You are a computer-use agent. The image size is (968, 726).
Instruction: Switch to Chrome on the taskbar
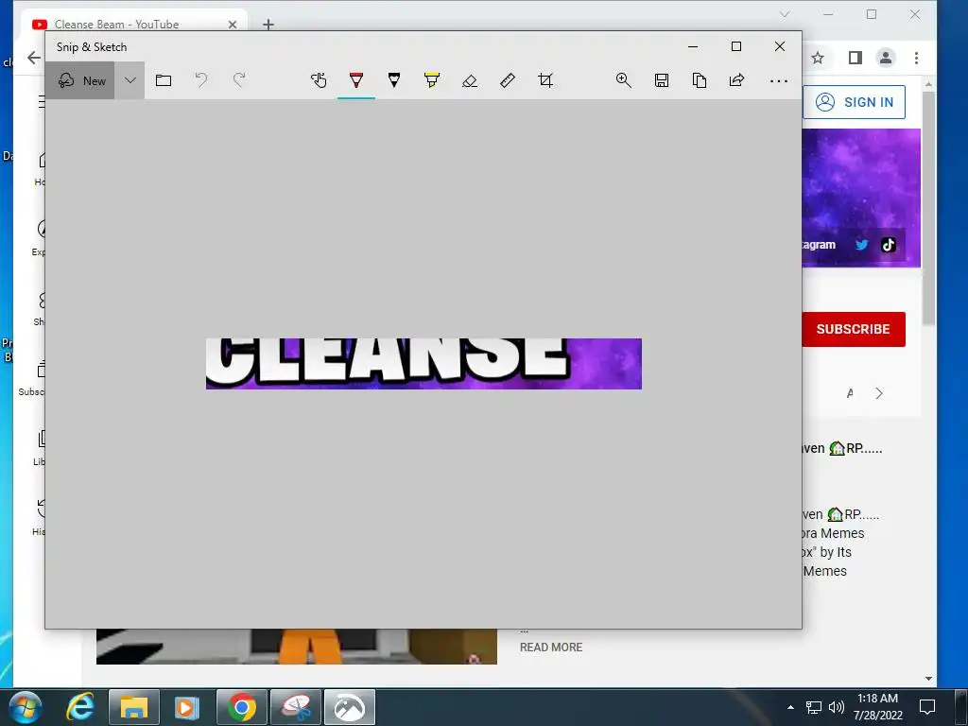pyautogui.click(x=241, y=707)
